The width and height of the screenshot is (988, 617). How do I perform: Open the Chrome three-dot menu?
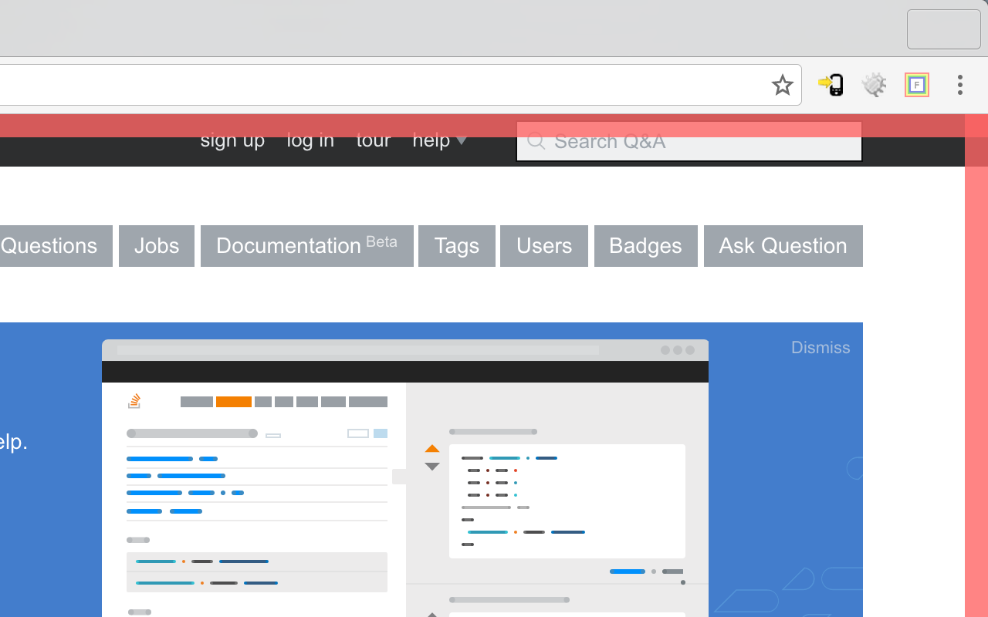[x=960, y=85]
